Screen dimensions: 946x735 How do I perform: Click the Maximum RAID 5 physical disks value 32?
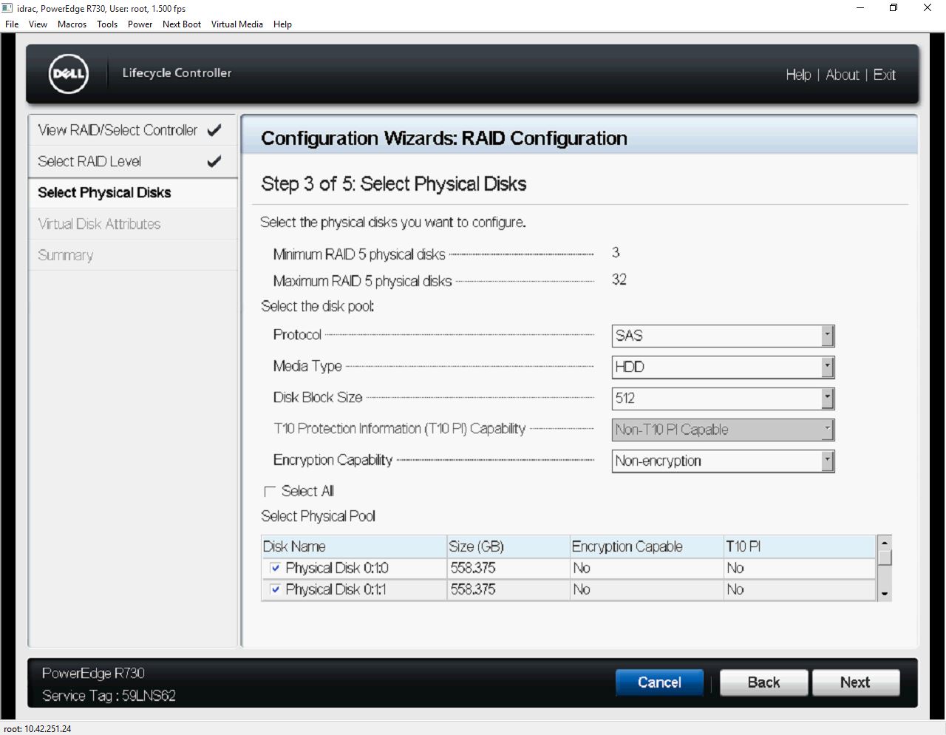(x=619, y=280)
